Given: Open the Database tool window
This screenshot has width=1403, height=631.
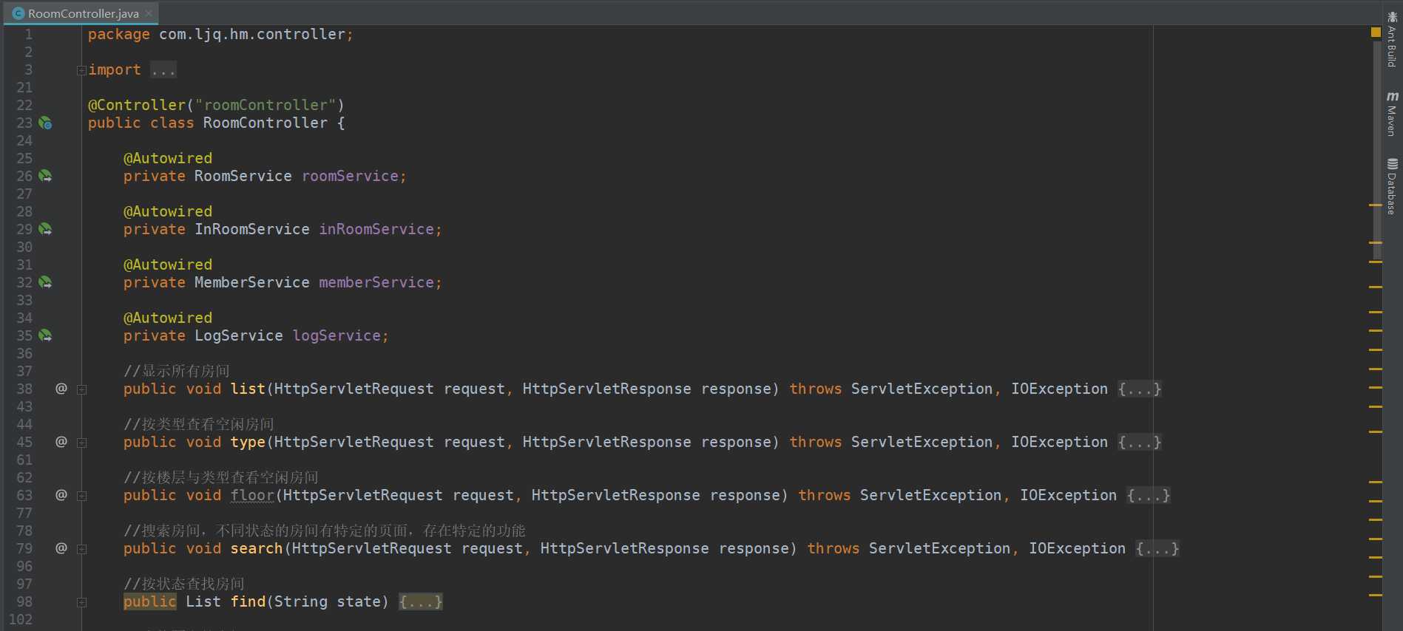Looking at the screenshot, I should click(1392, 186).
